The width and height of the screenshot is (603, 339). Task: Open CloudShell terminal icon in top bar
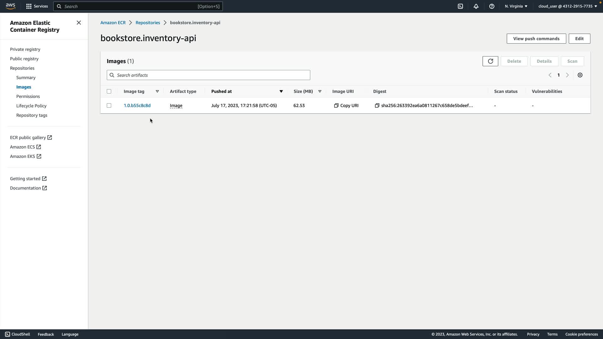pos(460,6)
